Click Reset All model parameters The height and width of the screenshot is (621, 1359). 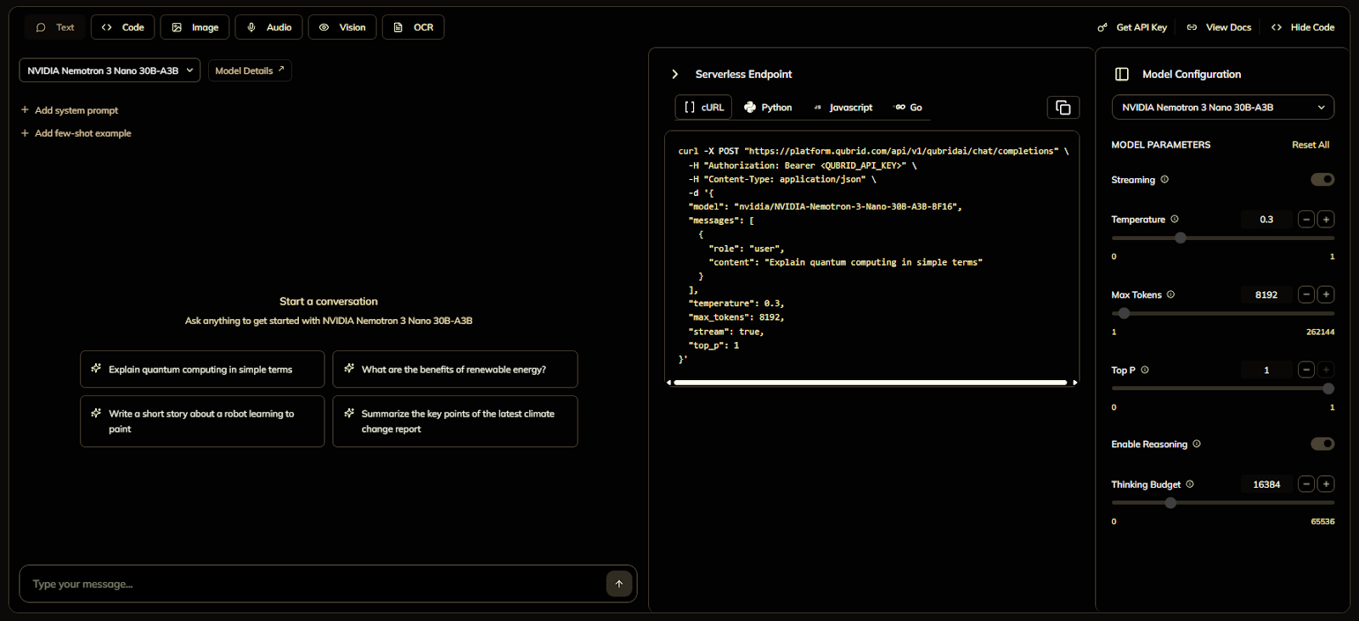pos(1310,145)
